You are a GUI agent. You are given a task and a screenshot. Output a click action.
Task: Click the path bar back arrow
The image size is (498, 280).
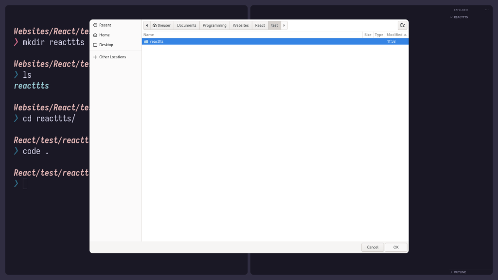click(147, 25)
